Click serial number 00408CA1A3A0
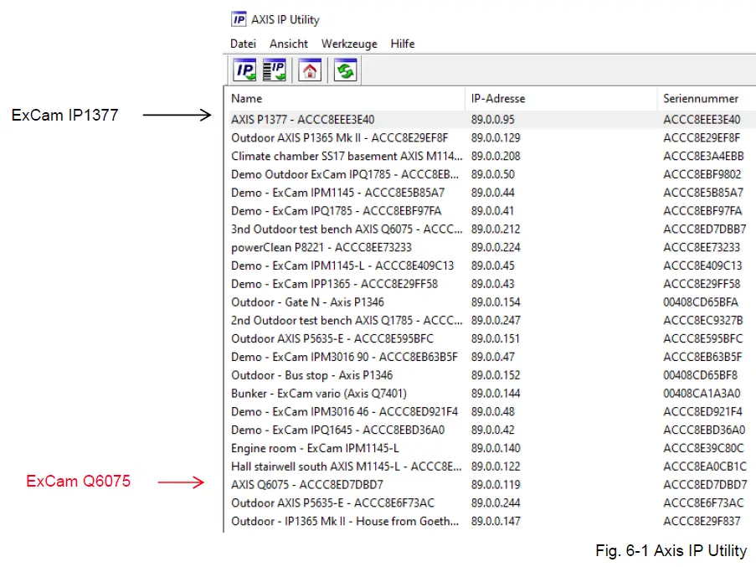Screen dimensions: 756x567 702,394
